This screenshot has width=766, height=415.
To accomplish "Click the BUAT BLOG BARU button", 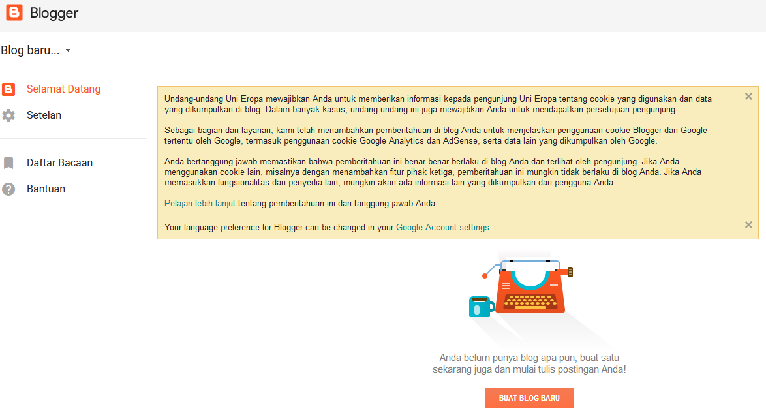I will [x=529, y=398].
